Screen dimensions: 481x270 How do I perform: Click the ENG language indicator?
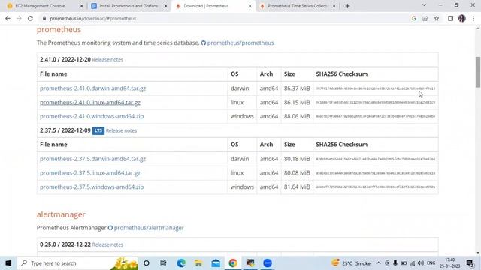[x=431, y=263]
